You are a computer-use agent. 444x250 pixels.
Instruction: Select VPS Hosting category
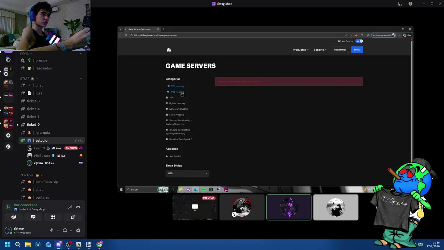tap(176, 86)
